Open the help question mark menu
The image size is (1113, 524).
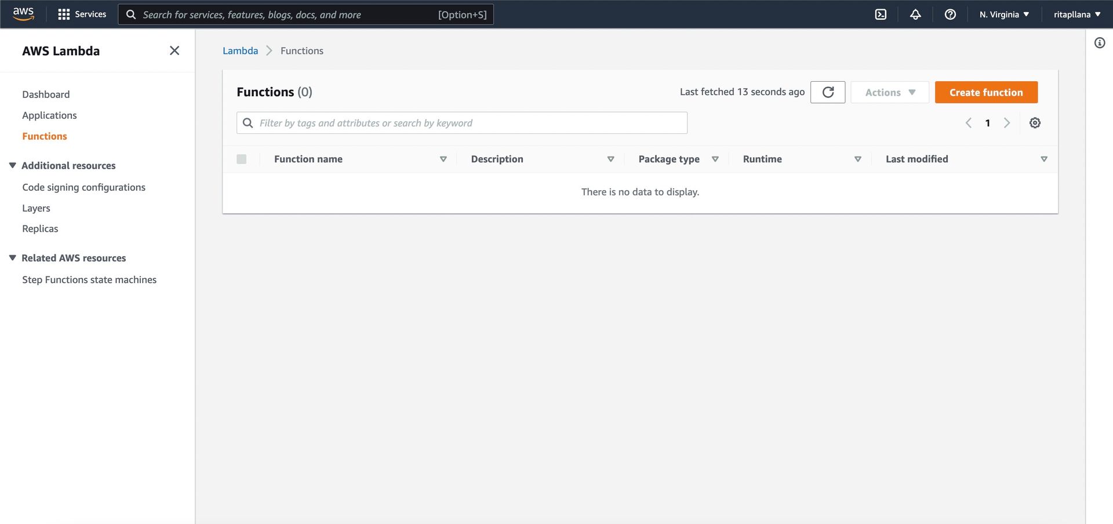pyautogui.click(x=950, y=14)
